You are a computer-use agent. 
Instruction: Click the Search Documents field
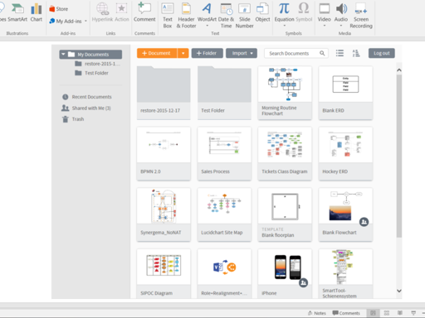pyautogui.click(x=296, y=53)
